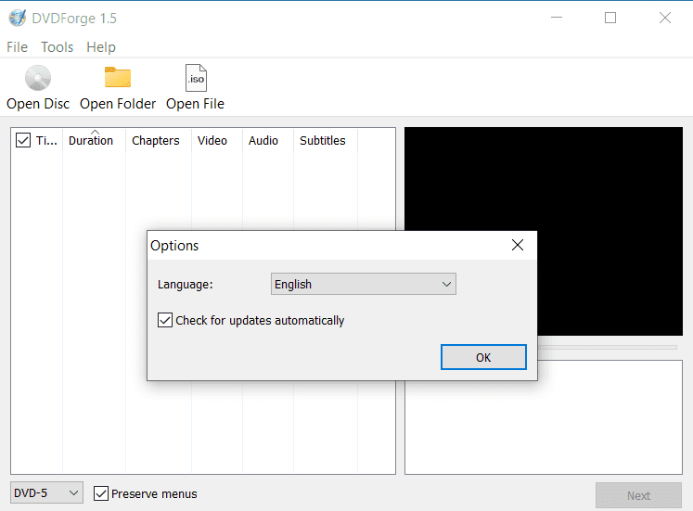Click the disabled Next button
The image size is (693, 511).
(x=638, y=495)
